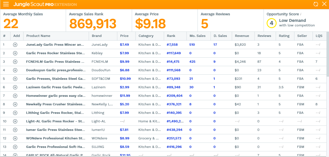
Task: Open Garlic Press Rocker Stainless Steel listing
Action: coord(55,53)
